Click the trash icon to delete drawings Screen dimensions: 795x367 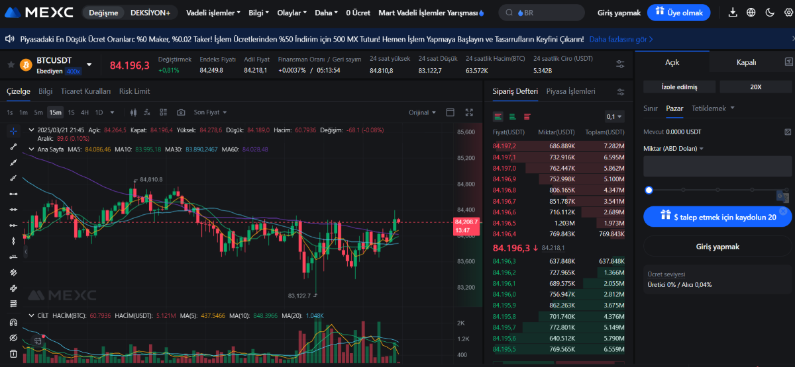pos(13,354)
